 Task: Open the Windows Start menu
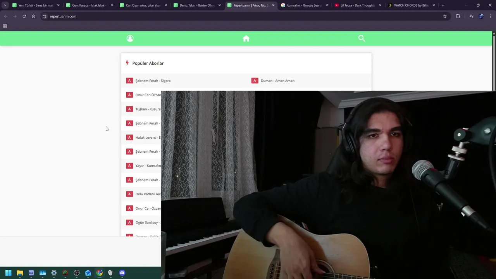click(x=8, y=273)
